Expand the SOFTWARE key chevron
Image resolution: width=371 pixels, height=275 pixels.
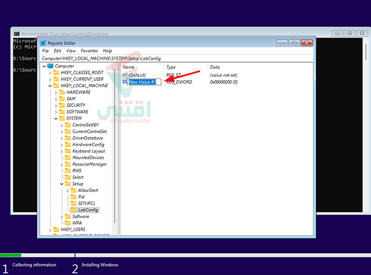[56, 112]
